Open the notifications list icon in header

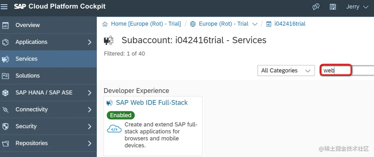click(x=333, y=7)
